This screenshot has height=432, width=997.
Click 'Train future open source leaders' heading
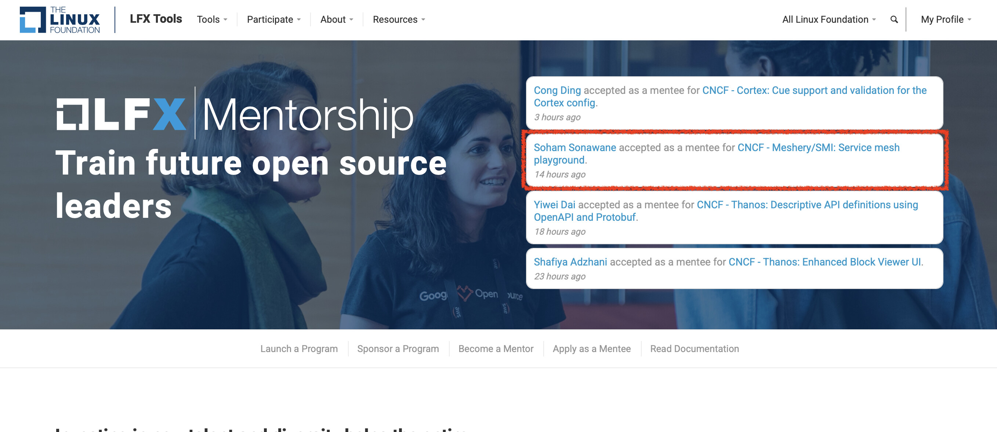(x=251, y=184)
